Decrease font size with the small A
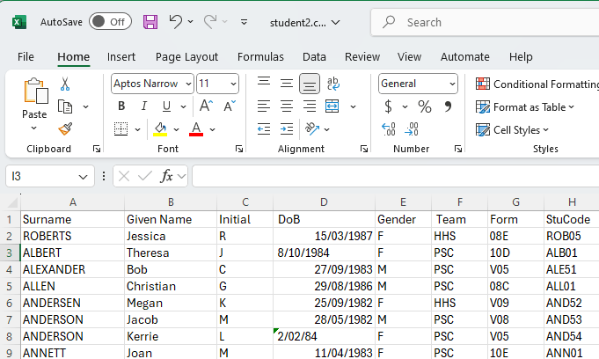 click(230, 106)
